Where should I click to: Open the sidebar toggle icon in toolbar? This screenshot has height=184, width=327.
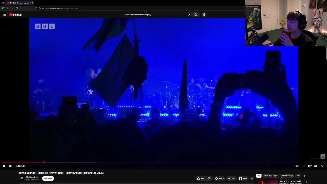click(x=3, y=8)
